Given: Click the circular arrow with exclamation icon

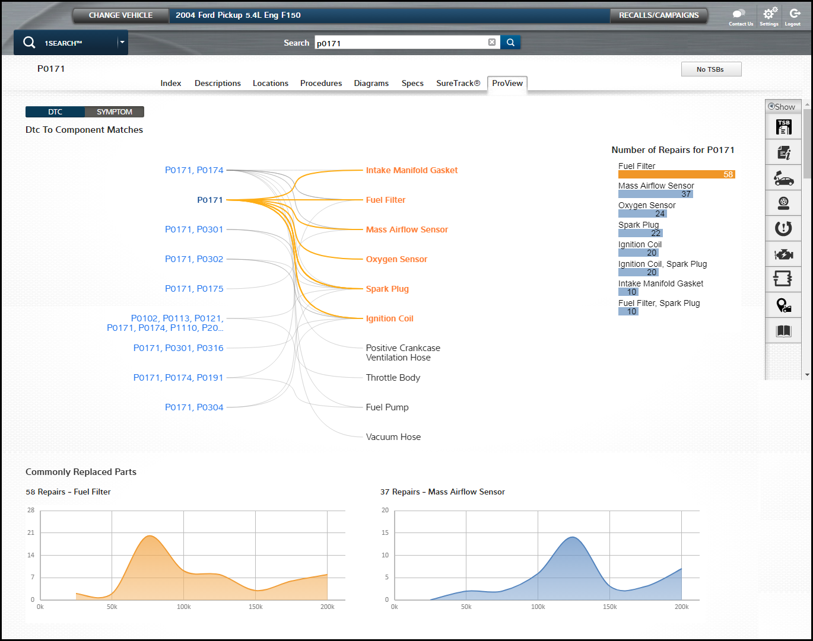Looking at the screenshot, I should pyautogui.click(x=783, y=228).
